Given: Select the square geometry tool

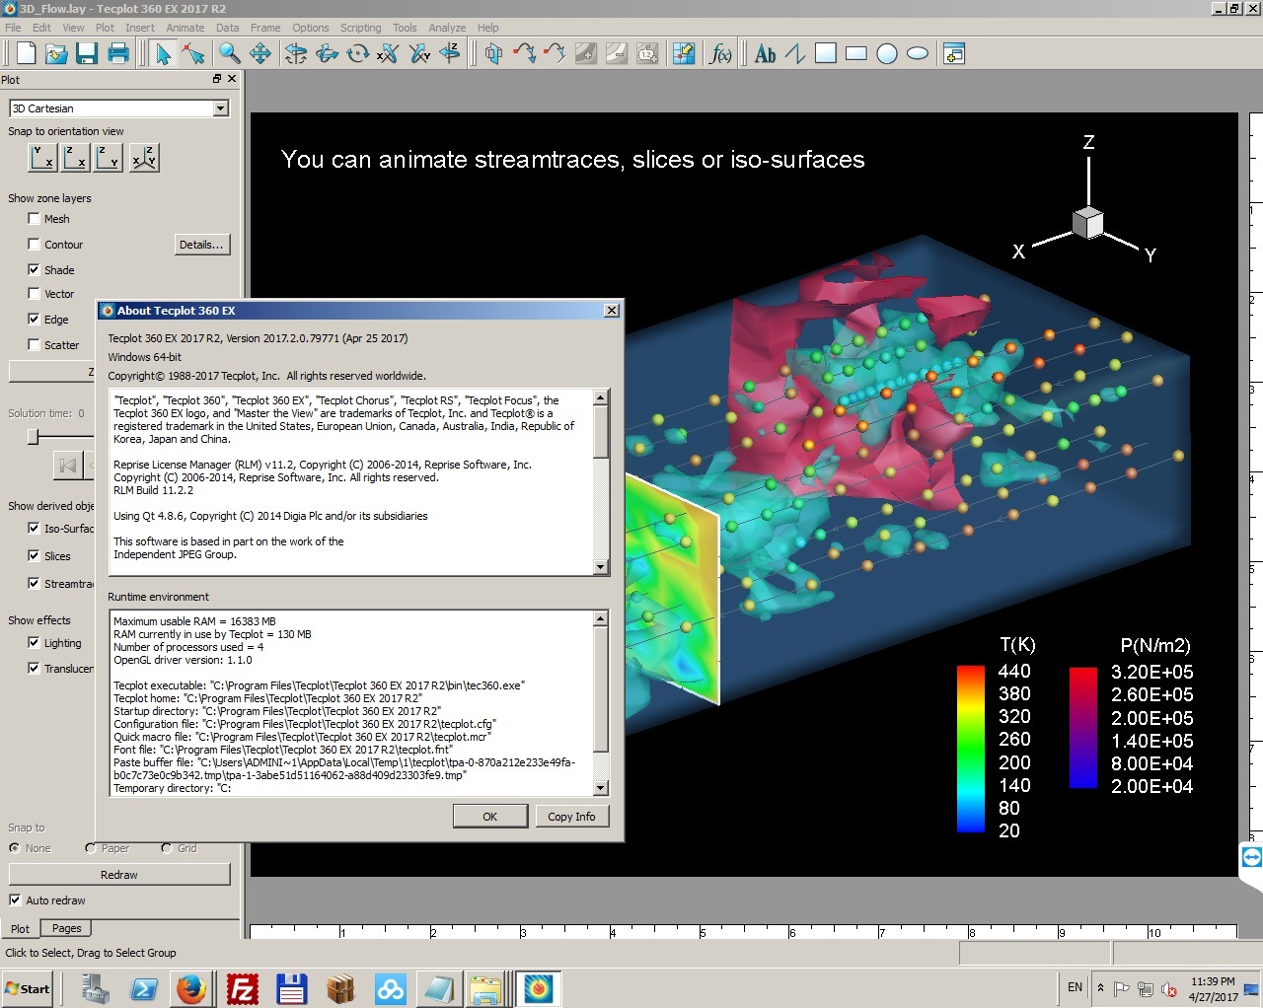Looking at the screenshot, I should point(826,54).
